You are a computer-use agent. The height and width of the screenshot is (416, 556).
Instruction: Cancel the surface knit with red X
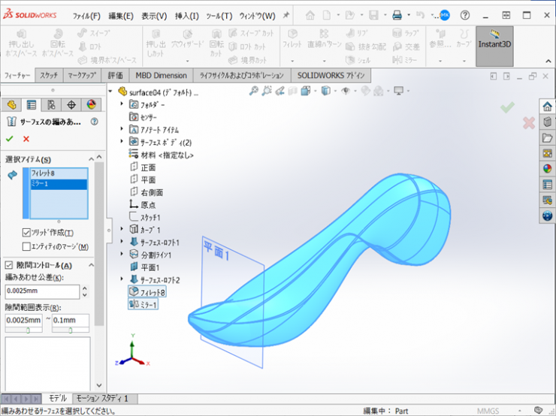(x=26, y=139)
